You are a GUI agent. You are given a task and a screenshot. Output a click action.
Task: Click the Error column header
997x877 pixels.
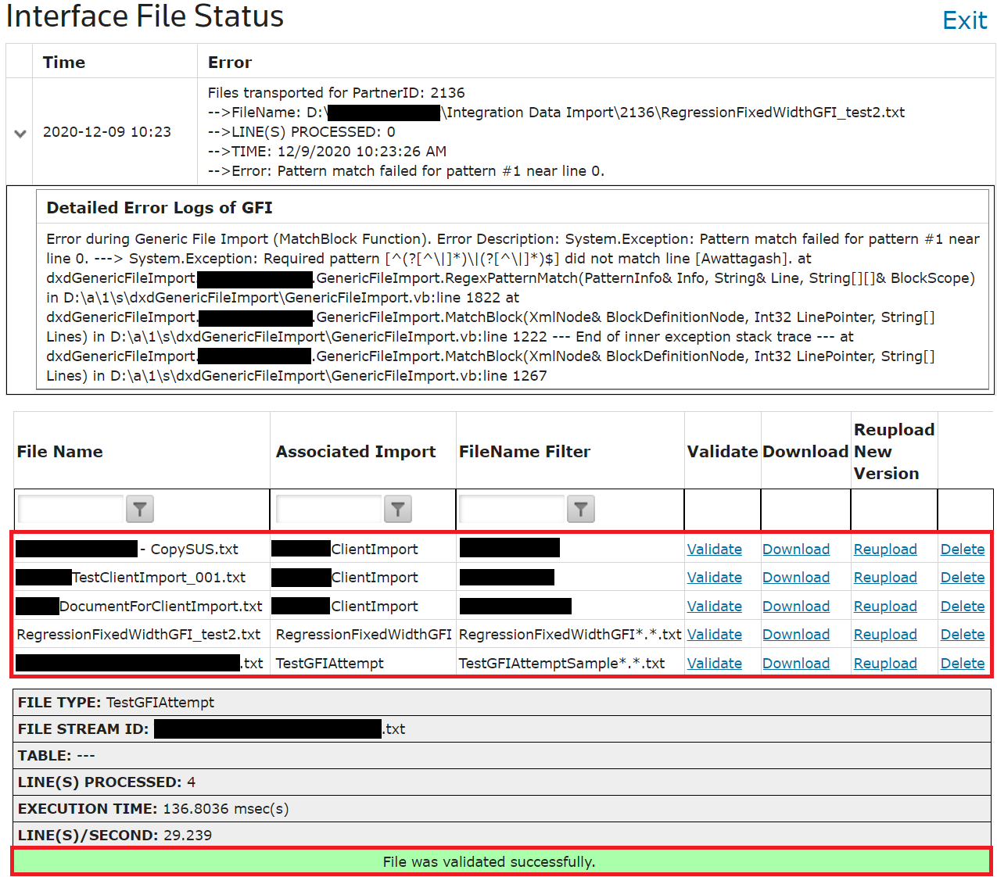pyautogui.click(x=230, y=63)
